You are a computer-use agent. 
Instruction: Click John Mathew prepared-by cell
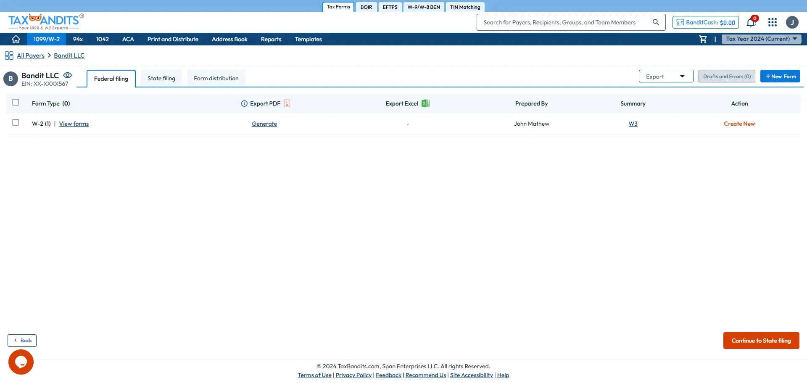[532, 124]
